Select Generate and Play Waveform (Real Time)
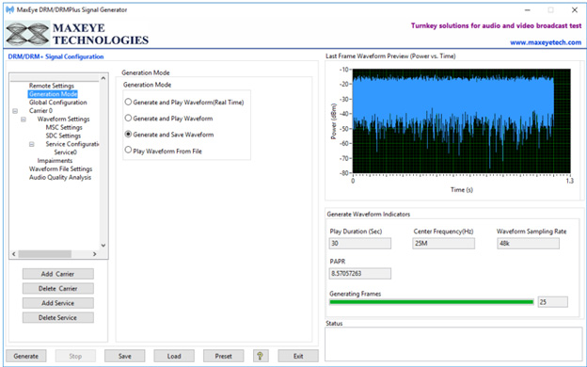Screen dimensions: 587x367 128,102
